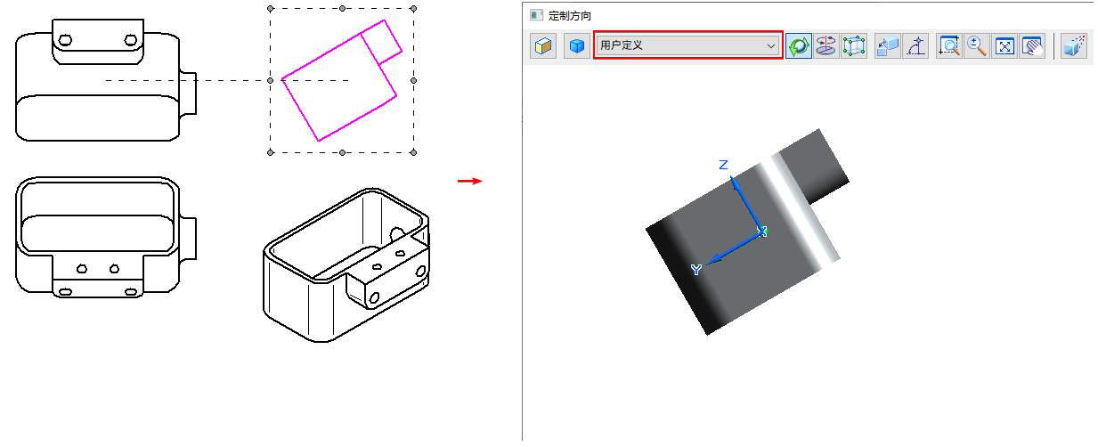Click the blue shaded cube view icon
Screen dimensions: 1098x447
point(577,46)
